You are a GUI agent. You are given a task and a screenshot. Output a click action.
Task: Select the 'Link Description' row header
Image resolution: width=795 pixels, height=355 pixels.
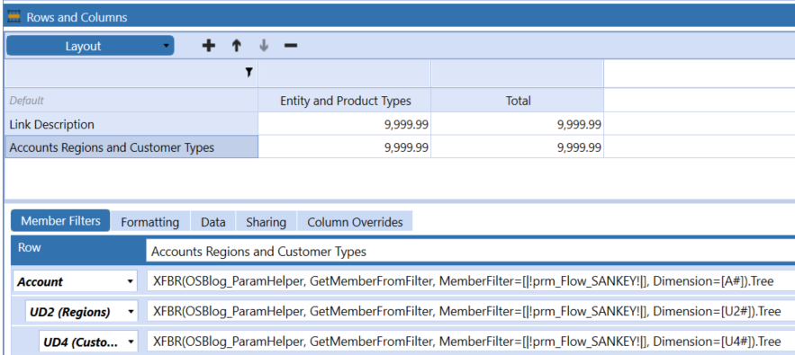[131, 124]
